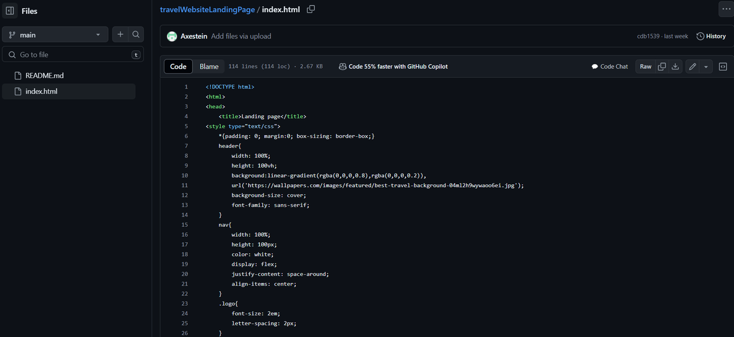
Task: Collapse the file tree side panel
Action: coord(10,11)
